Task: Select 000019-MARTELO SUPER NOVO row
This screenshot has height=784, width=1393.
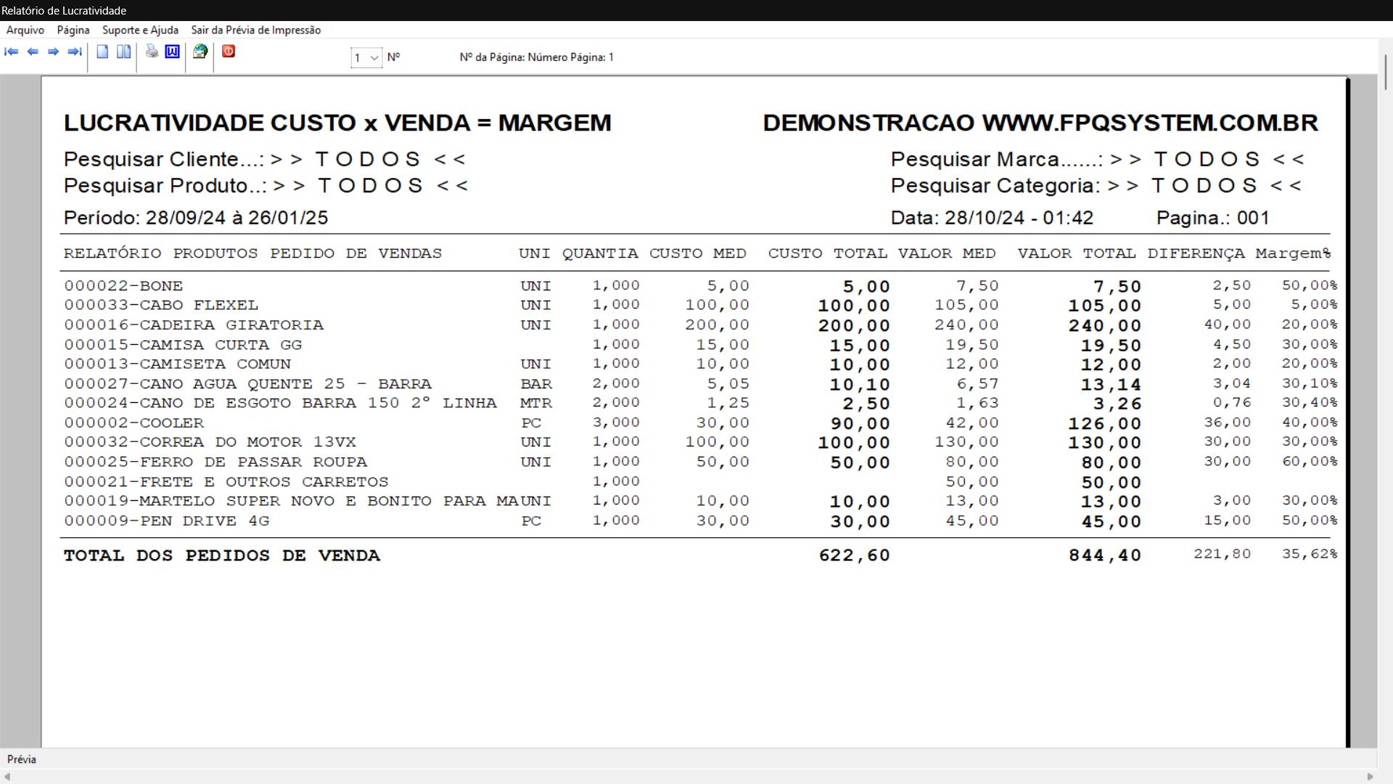Action: tap(700, 501)
